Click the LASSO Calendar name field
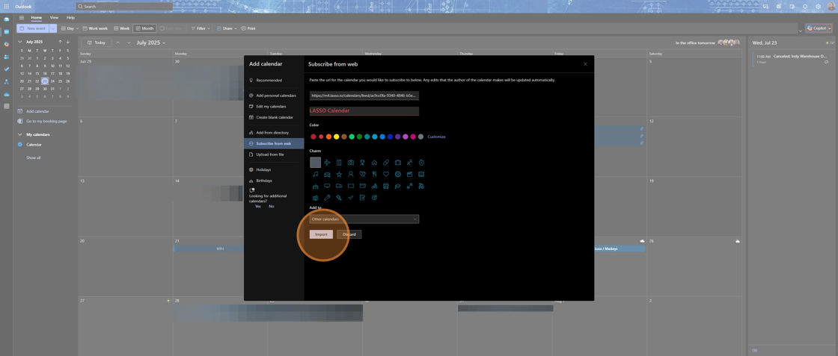The height and width of the screenshot is (356, 838). [x=364, y=111]
